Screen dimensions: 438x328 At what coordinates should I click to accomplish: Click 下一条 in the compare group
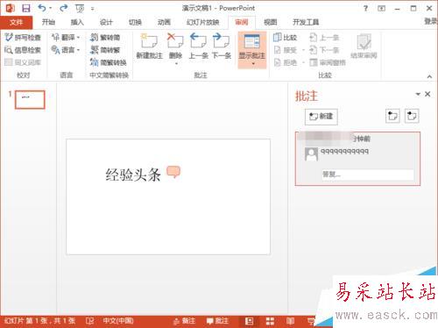tap(324, 50)
